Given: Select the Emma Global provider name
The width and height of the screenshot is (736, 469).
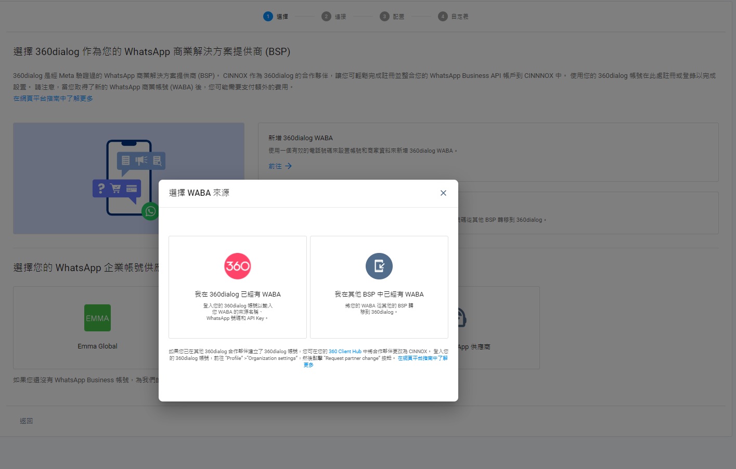Looking at the screenshot, I should click(x=98, y=346).
